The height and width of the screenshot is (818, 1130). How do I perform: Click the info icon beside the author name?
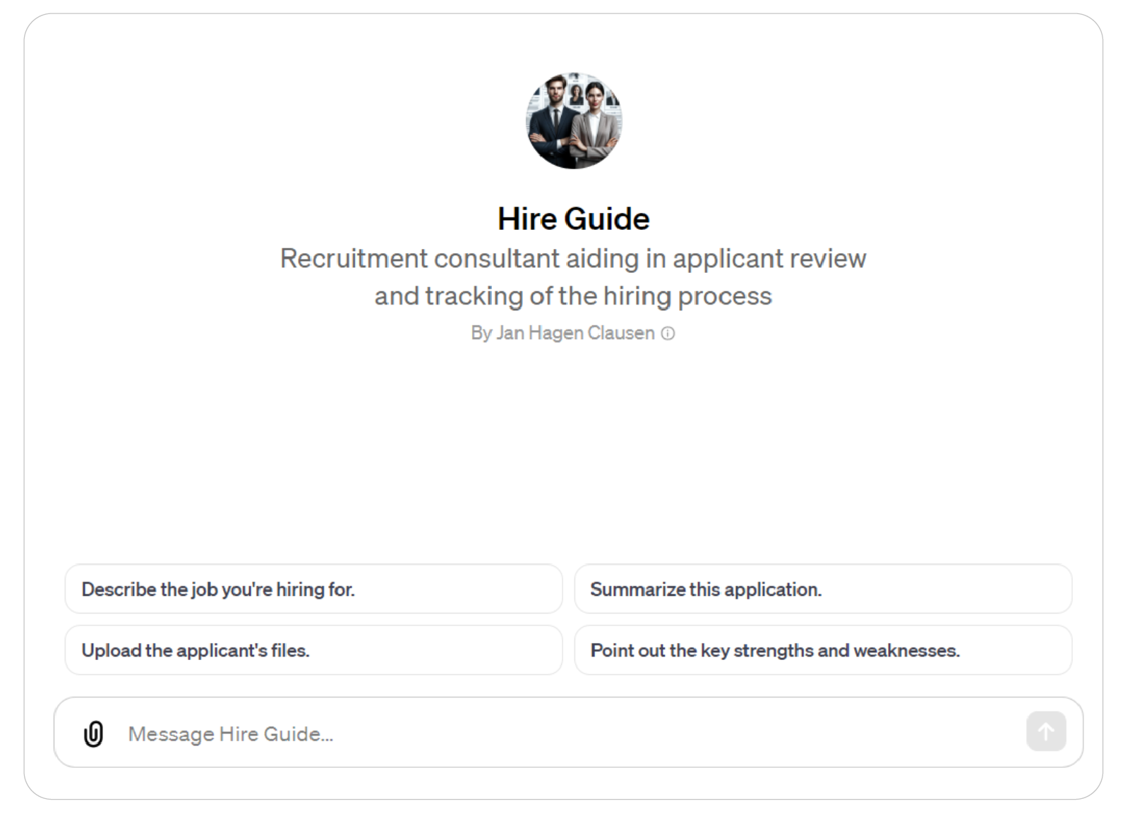[x=668, y=334]
